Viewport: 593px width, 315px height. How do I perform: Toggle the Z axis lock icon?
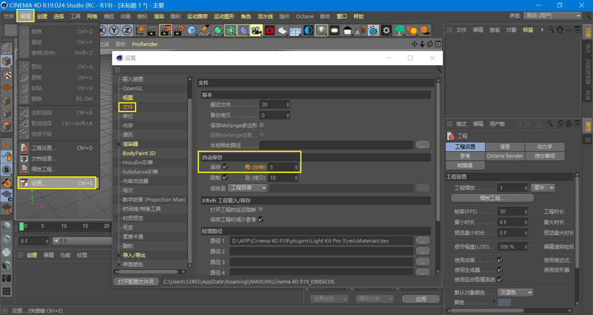[127, 30]
